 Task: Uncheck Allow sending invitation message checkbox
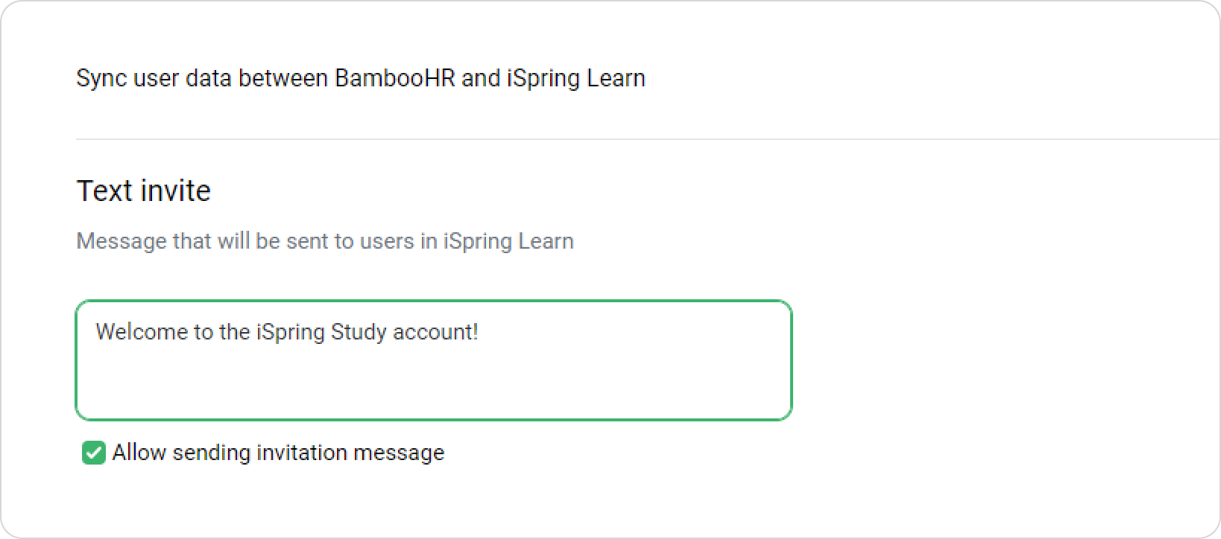click(x=93, y=452)
